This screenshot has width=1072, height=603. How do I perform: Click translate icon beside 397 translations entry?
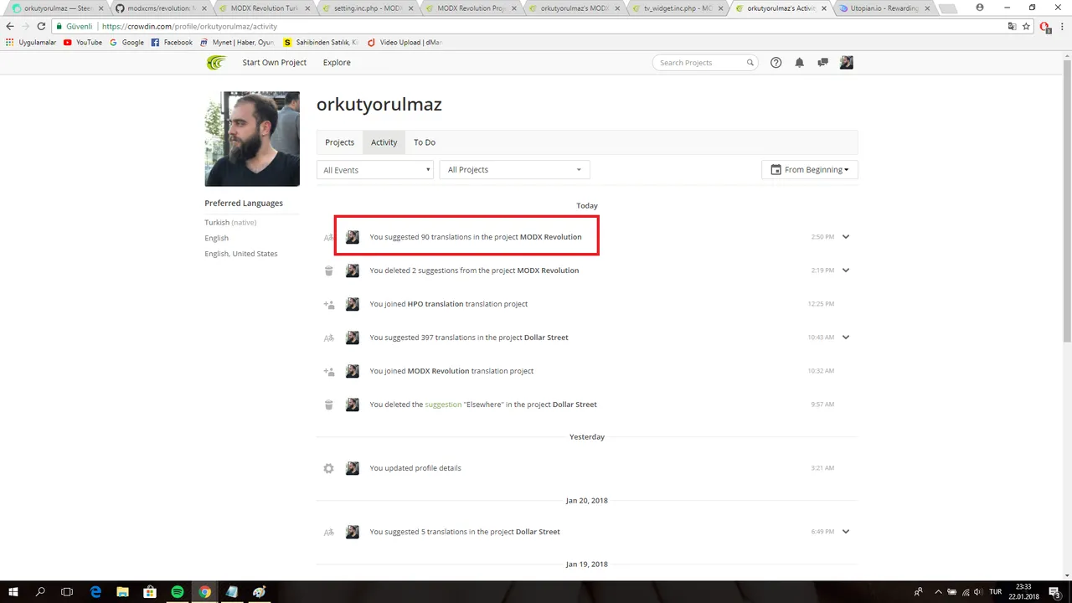[x=328, y=338]
